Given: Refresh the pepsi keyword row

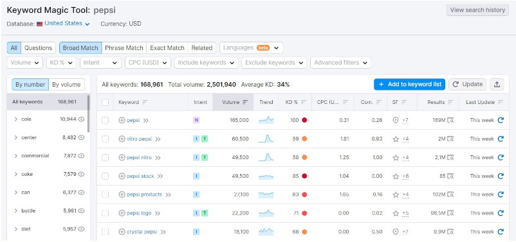Looking at the screenshot, I should [x=501, y=120].
